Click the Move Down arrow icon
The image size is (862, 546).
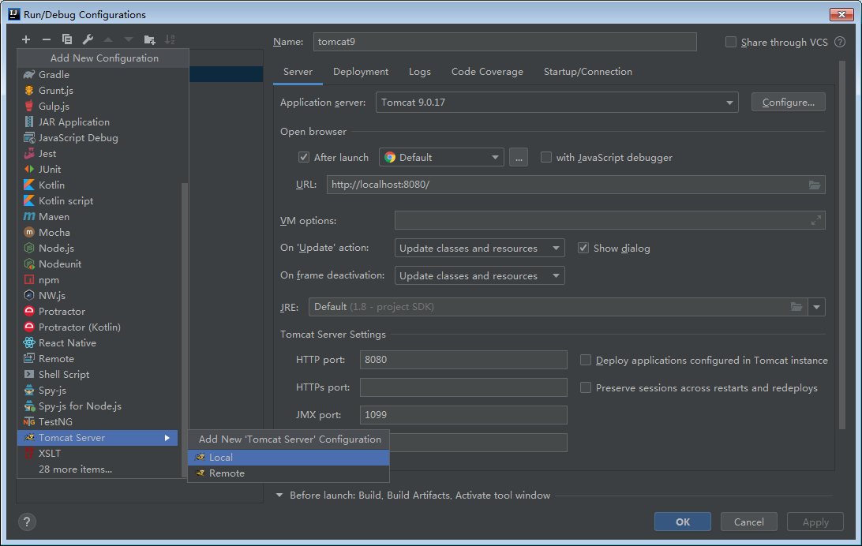pos(129,39)
